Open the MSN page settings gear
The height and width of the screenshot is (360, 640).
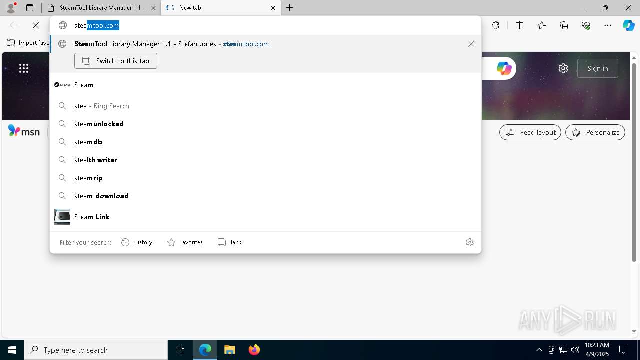click(x=563, y=68)
